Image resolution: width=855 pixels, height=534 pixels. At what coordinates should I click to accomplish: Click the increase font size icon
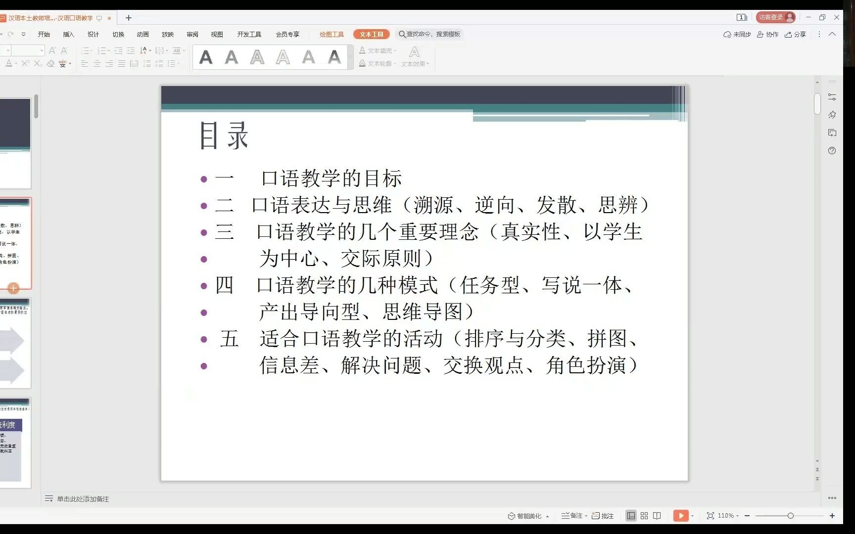coord(52,50)
